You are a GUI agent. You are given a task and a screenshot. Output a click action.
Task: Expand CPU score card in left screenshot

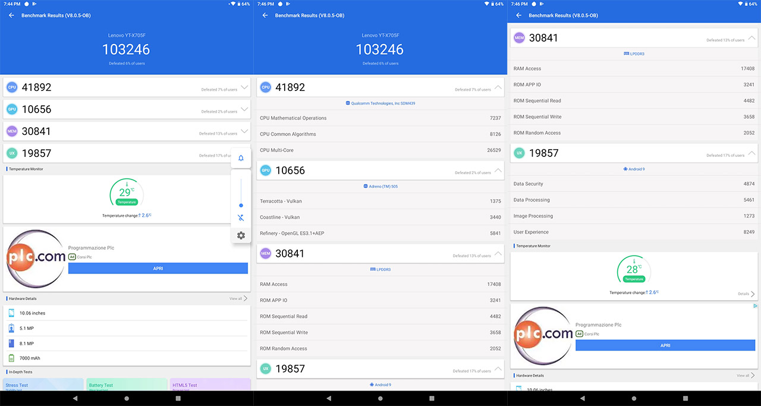(244, 87)
